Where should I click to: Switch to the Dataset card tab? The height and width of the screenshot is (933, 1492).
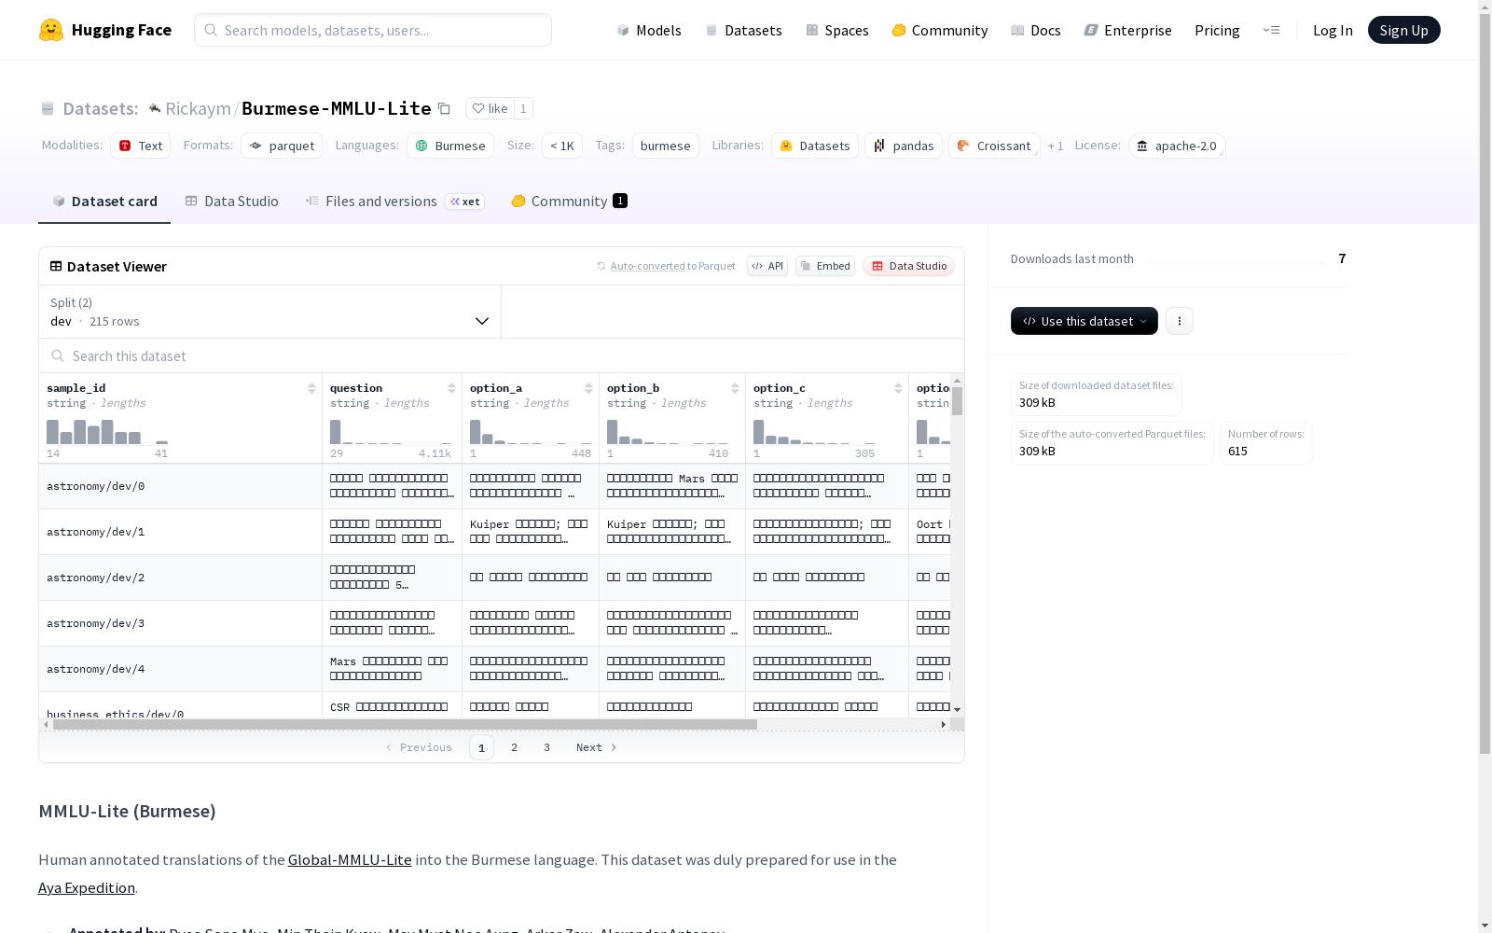point(104,201)
